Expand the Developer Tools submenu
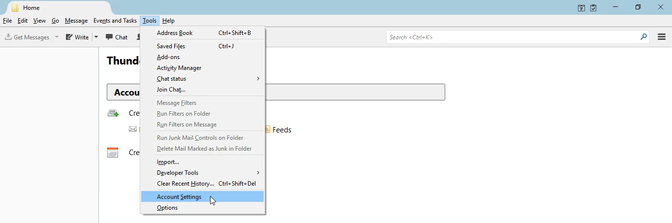The image size is (672, 223). (x=203, y=173)
